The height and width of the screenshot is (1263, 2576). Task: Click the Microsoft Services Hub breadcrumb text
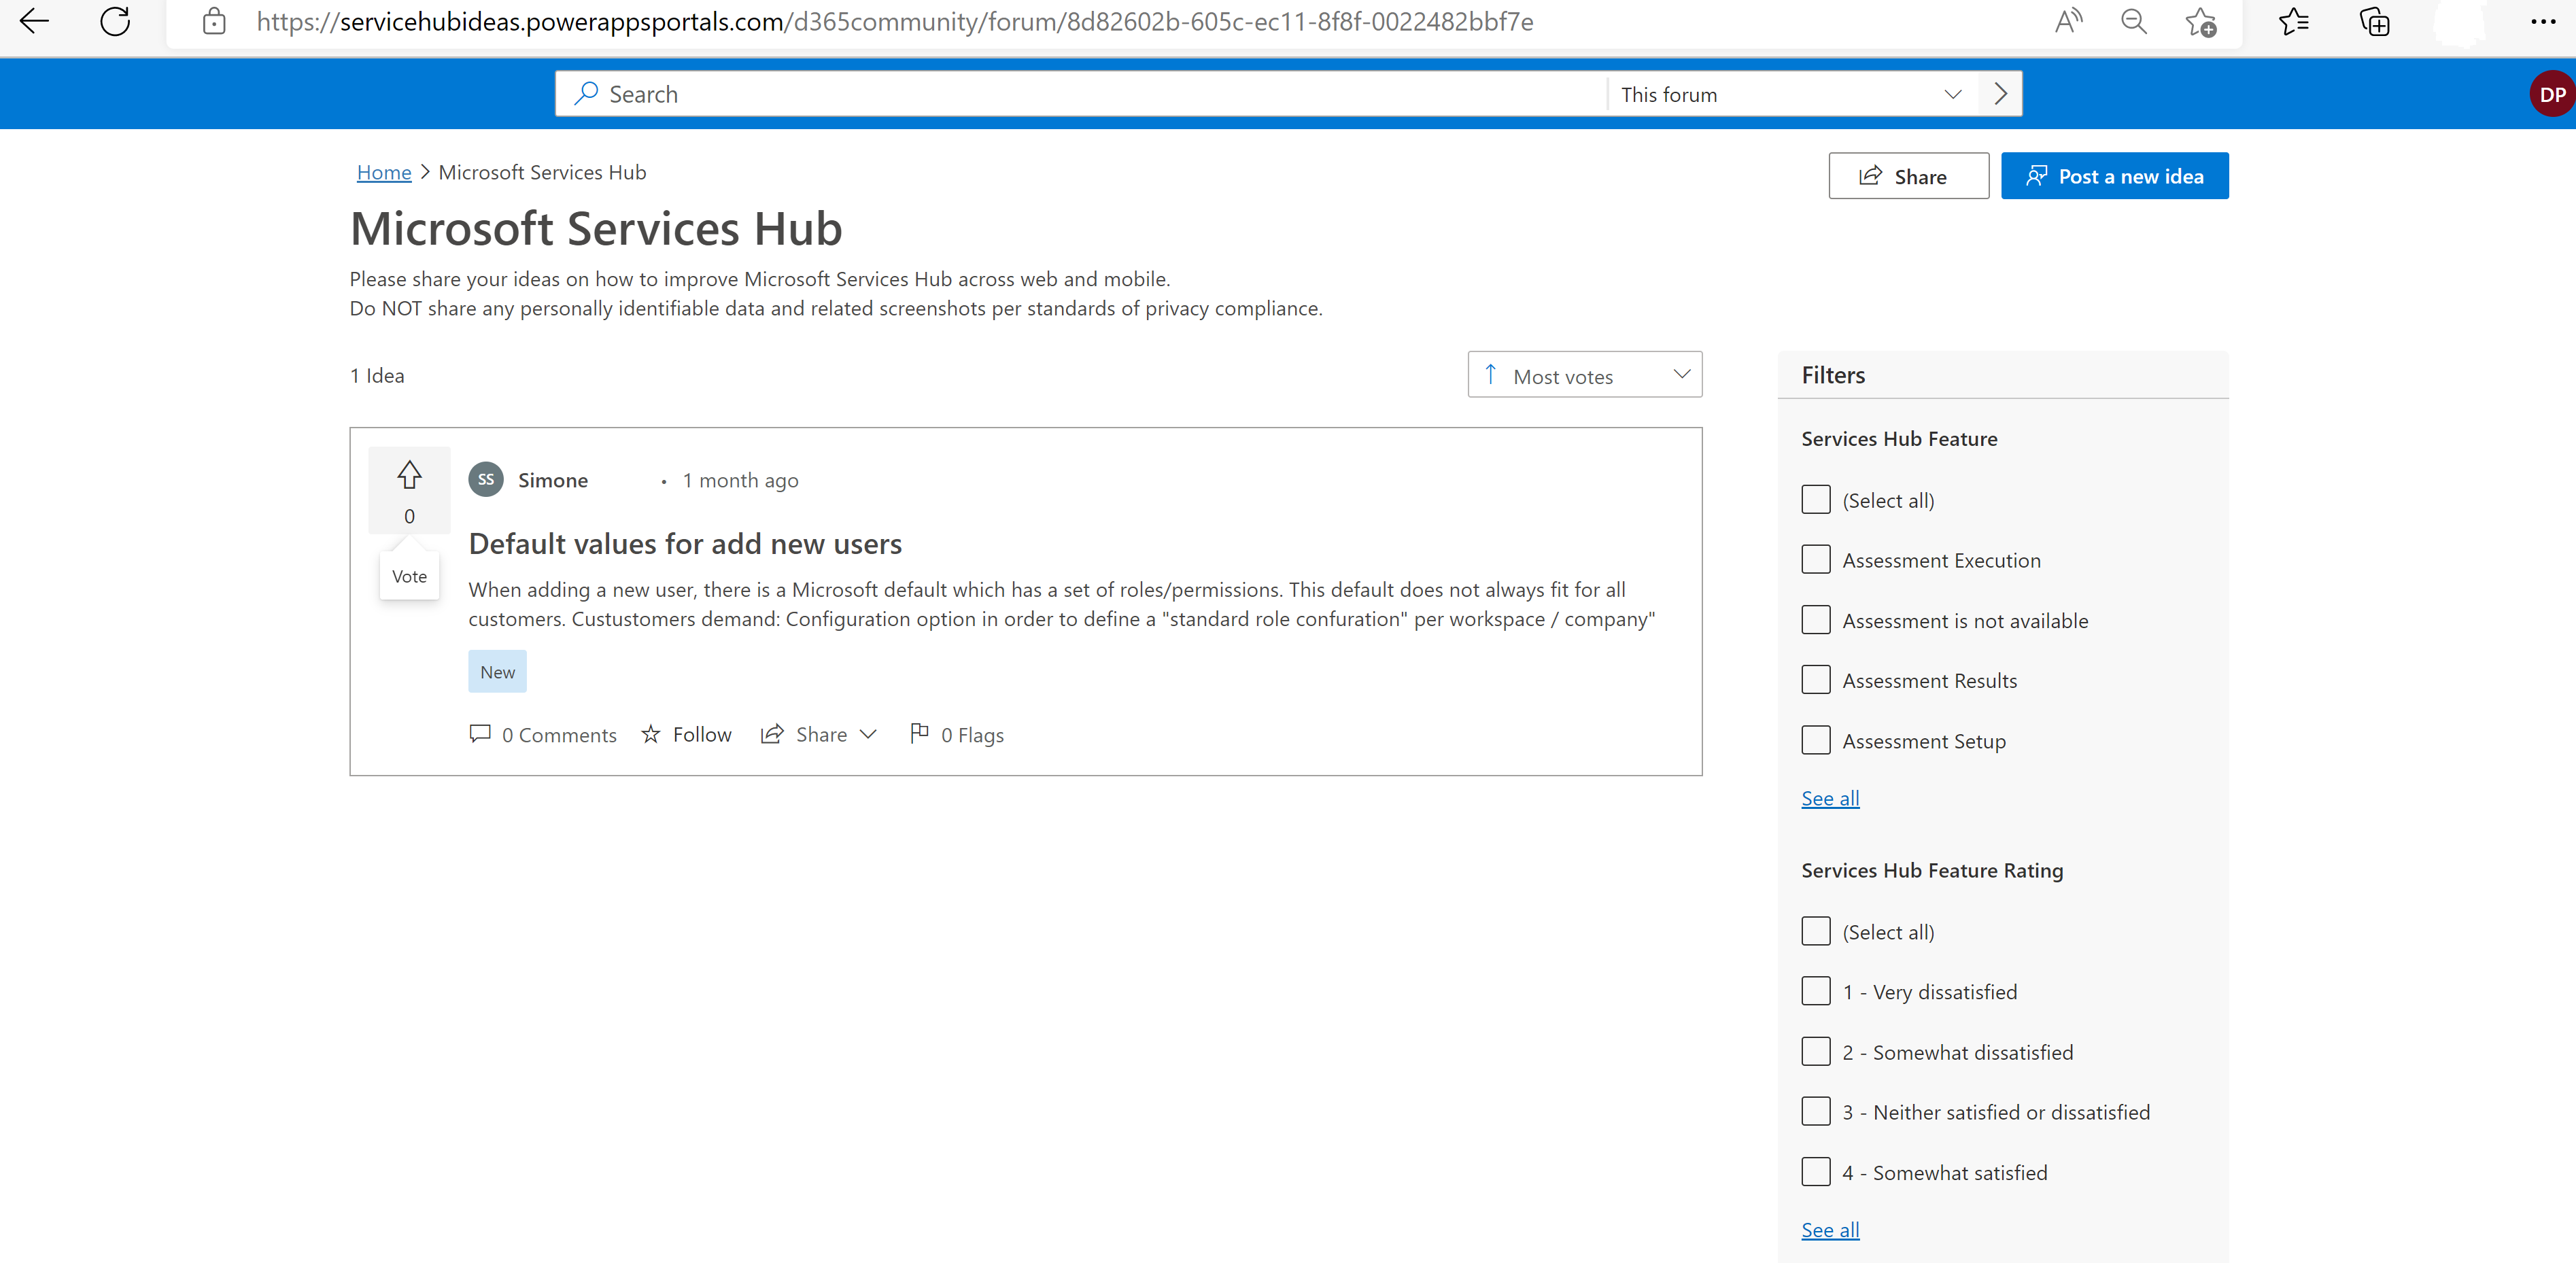click(543, 172)
